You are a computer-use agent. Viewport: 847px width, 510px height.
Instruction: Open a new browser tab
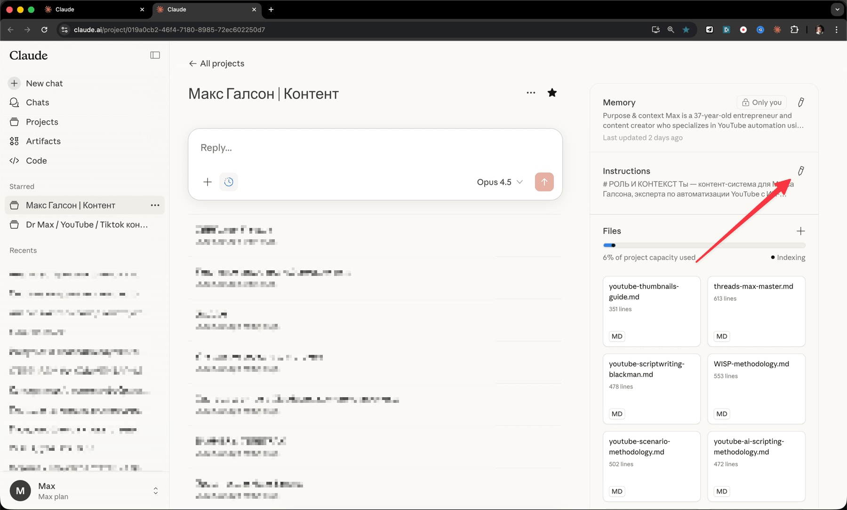pyautogui.click(x=271, y=9)
